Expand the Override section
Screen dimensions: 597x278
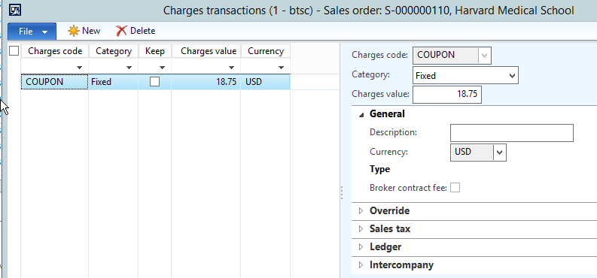click(x=361, y=211)
